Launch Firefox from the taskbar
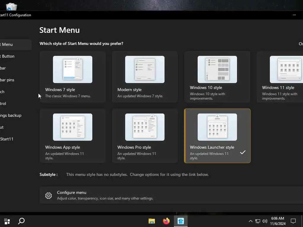Screen dimensions: 303x227 point(166,221)
